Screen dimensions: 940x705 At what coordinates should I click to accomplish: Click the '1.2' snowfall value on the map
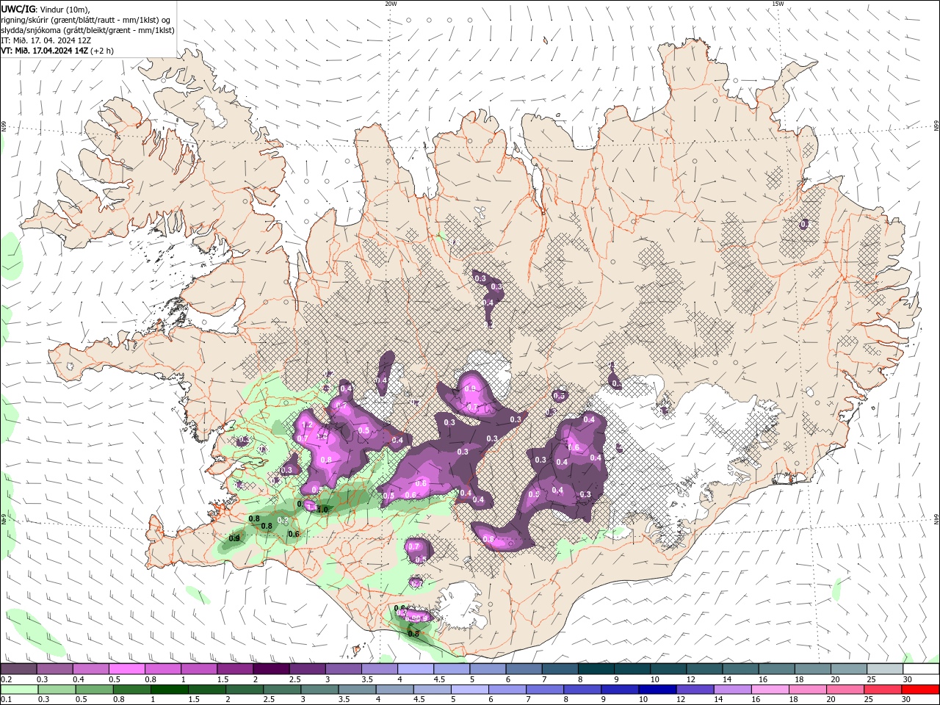[x=308, y=425]
